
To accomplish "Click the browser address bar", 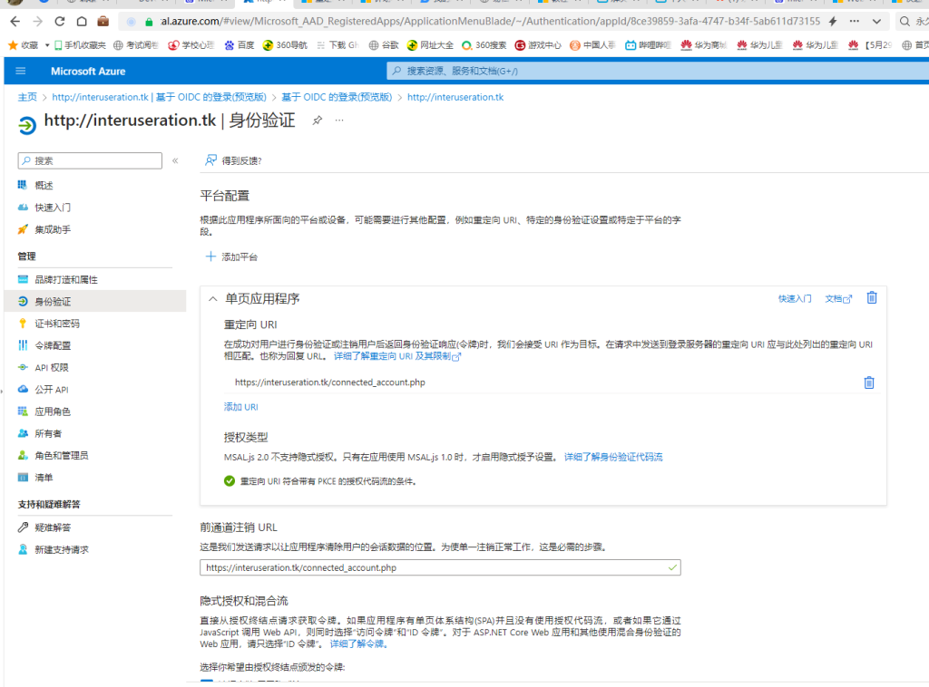I will click(491, 22).
